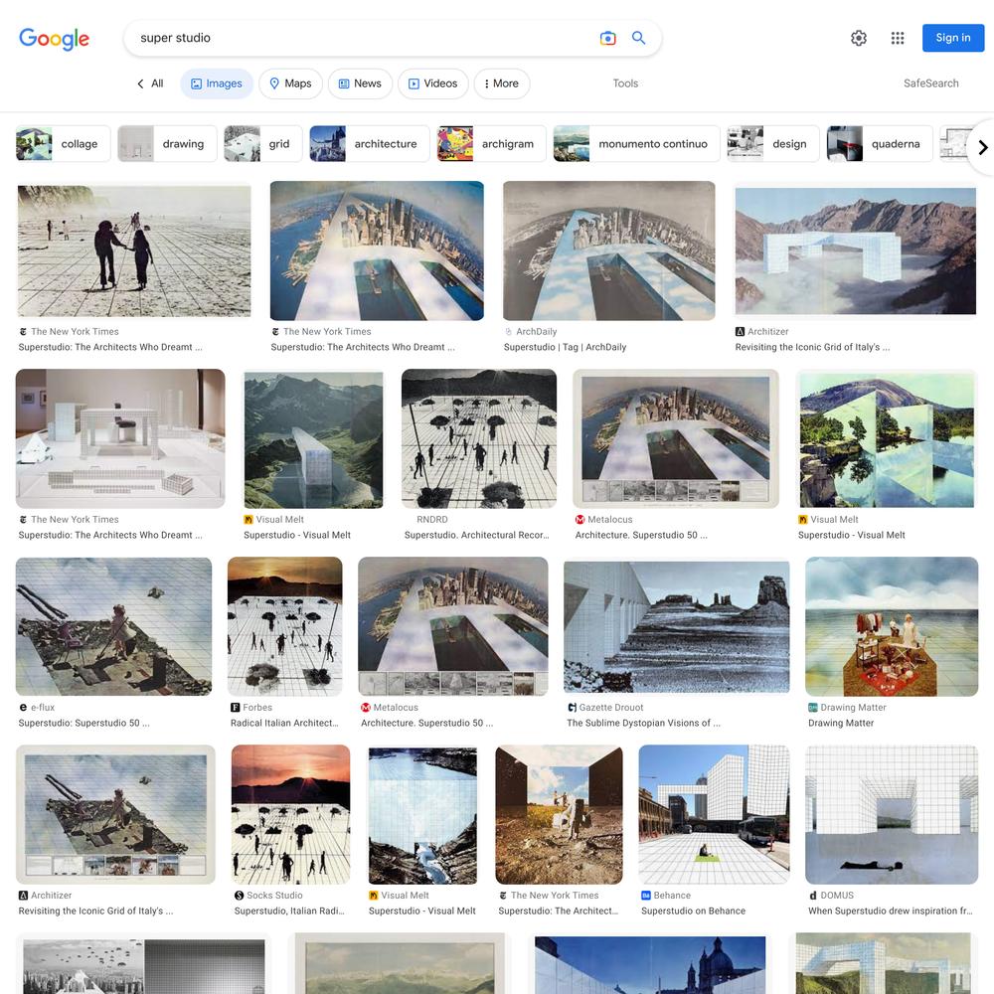
Task: Show more suggestion chips with right arrow
Action: coord(982,148)
